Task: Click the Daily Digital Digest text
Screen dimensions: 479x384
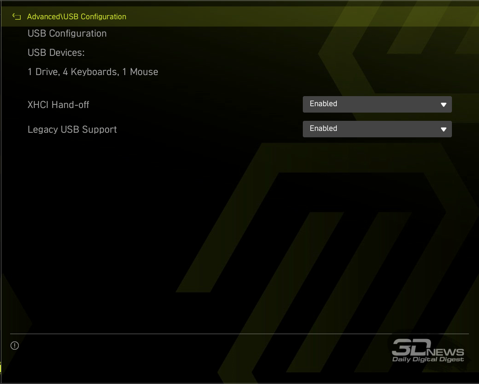Action: tap(428, 360)
